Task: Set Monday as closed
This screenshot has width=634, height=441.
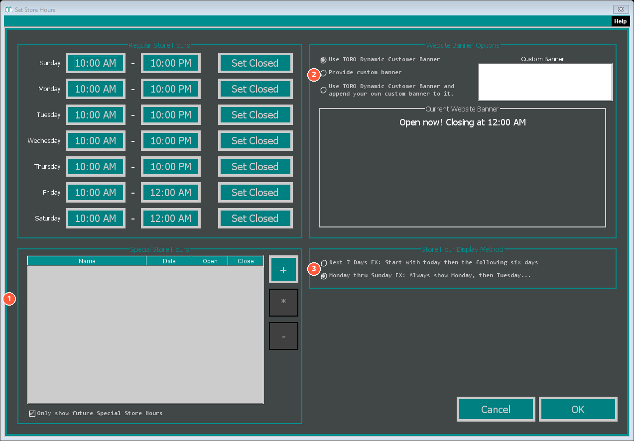Action: pos(255,89)
